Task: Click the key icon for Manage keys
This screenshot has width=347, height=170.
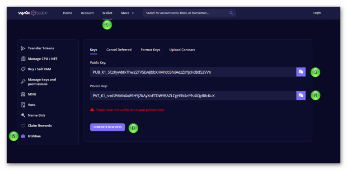Action: (x=23, y=82)
